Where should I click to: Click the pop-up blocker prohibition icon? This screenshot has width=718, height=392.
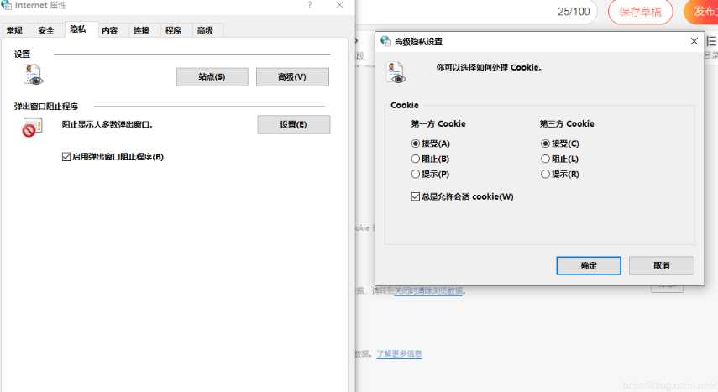point(32,128)
